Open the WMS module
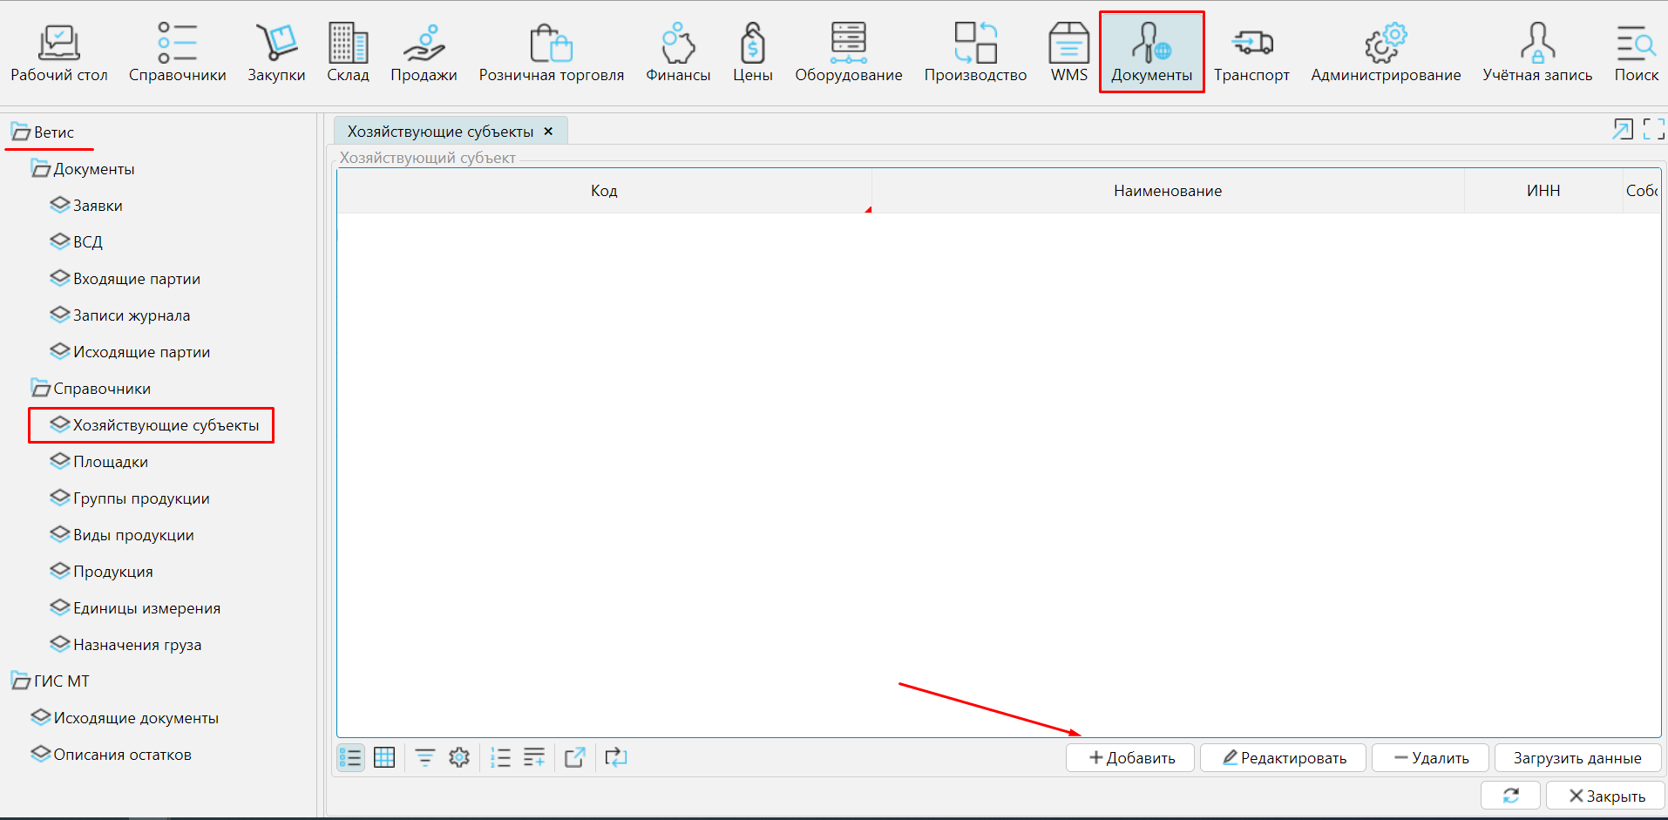This screenshot has width=1668, height=820. (x=1068, y=52)
